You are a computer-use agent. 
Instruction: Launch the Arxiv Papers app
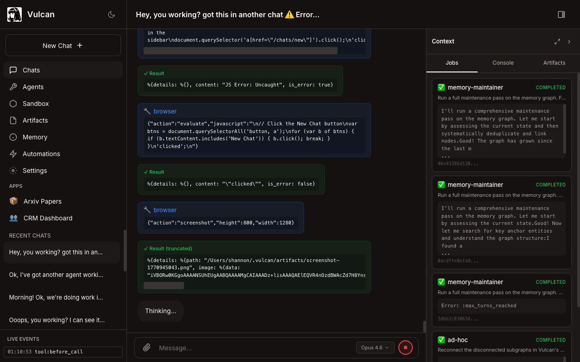click(43, 201)
